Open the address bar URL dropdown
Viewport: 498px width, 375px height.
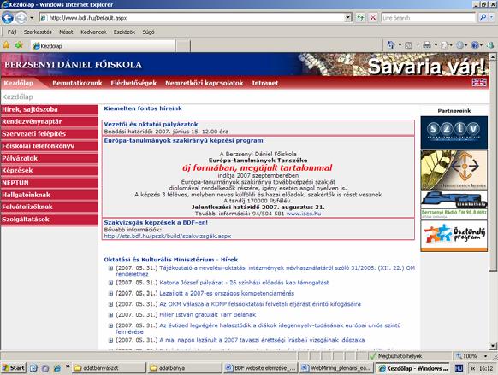pyautogui.click(x=348, y=17)
